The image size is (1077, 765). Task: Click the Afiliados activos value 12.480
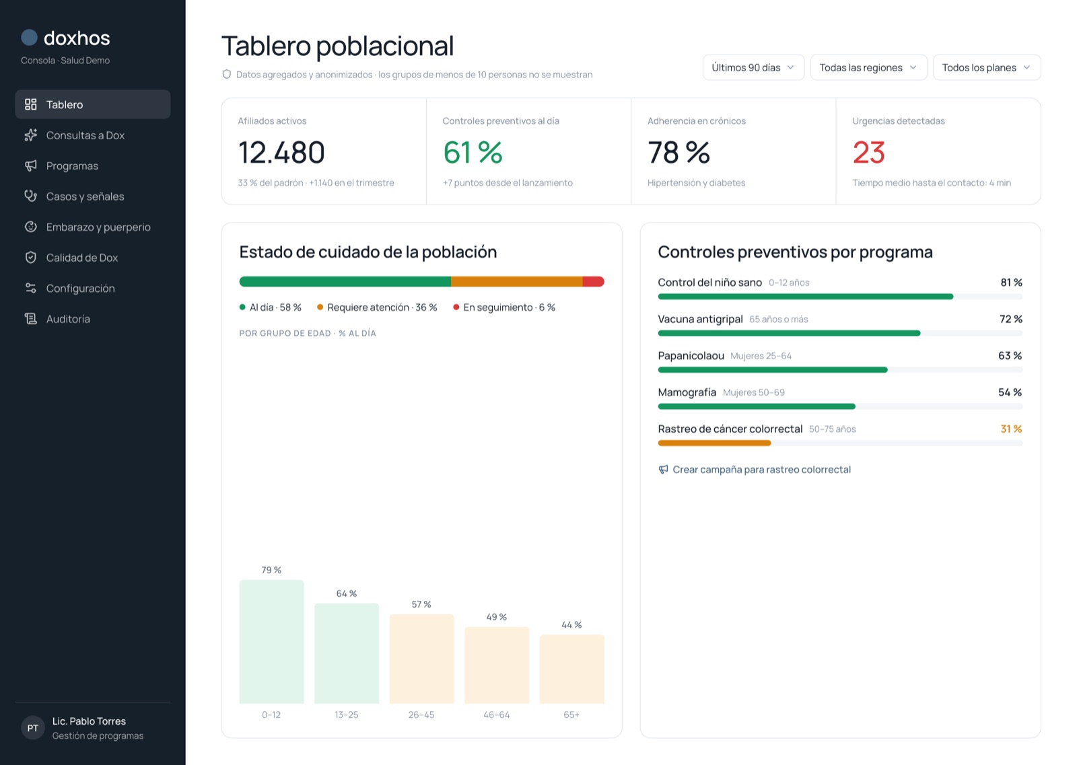click(281, 153)
